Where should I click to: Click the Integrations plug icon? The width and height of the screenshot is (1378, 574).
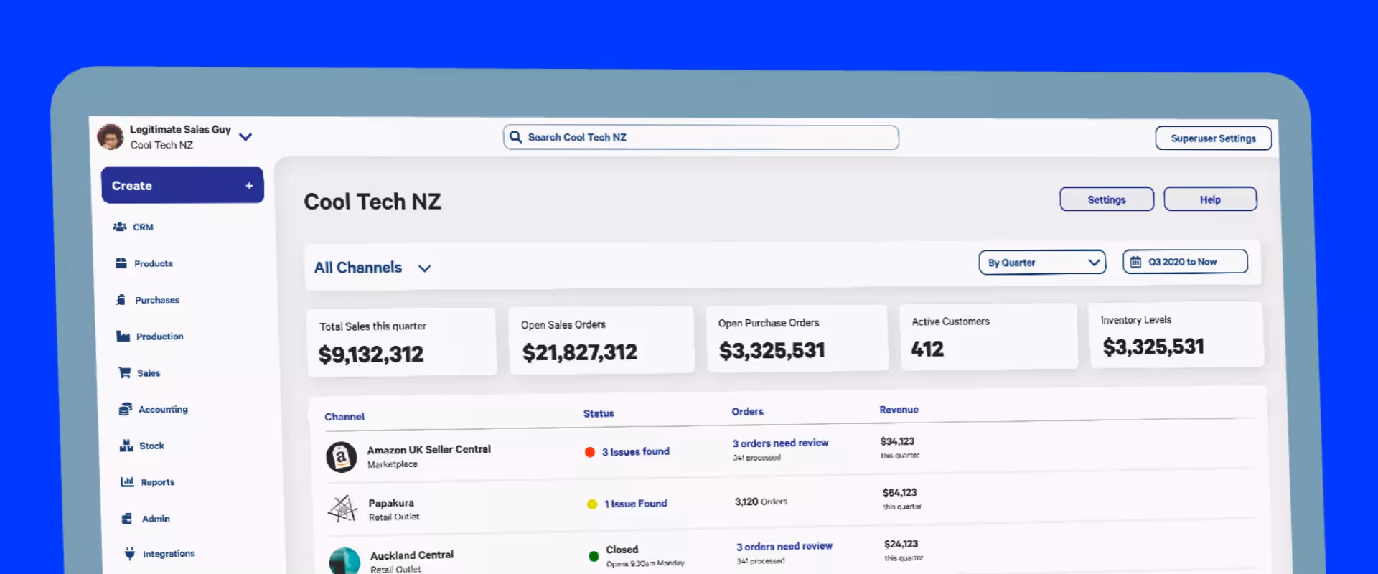click(130, 553)
